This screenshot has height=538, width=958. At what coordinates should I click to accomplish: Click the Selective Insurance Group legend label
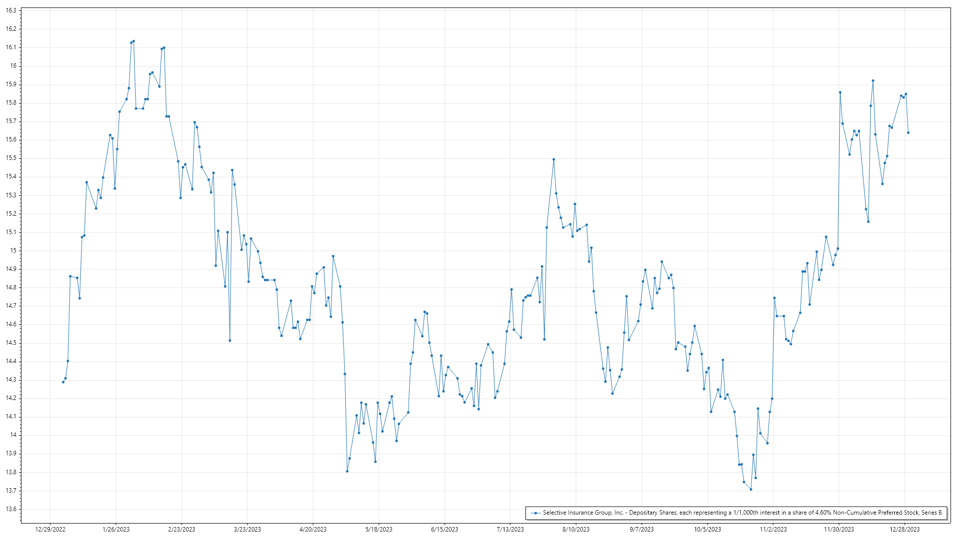742,513
